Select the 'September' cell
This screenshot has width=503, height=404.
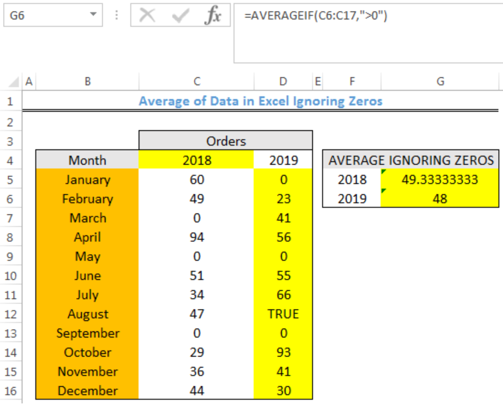click(x=87, y=333)
